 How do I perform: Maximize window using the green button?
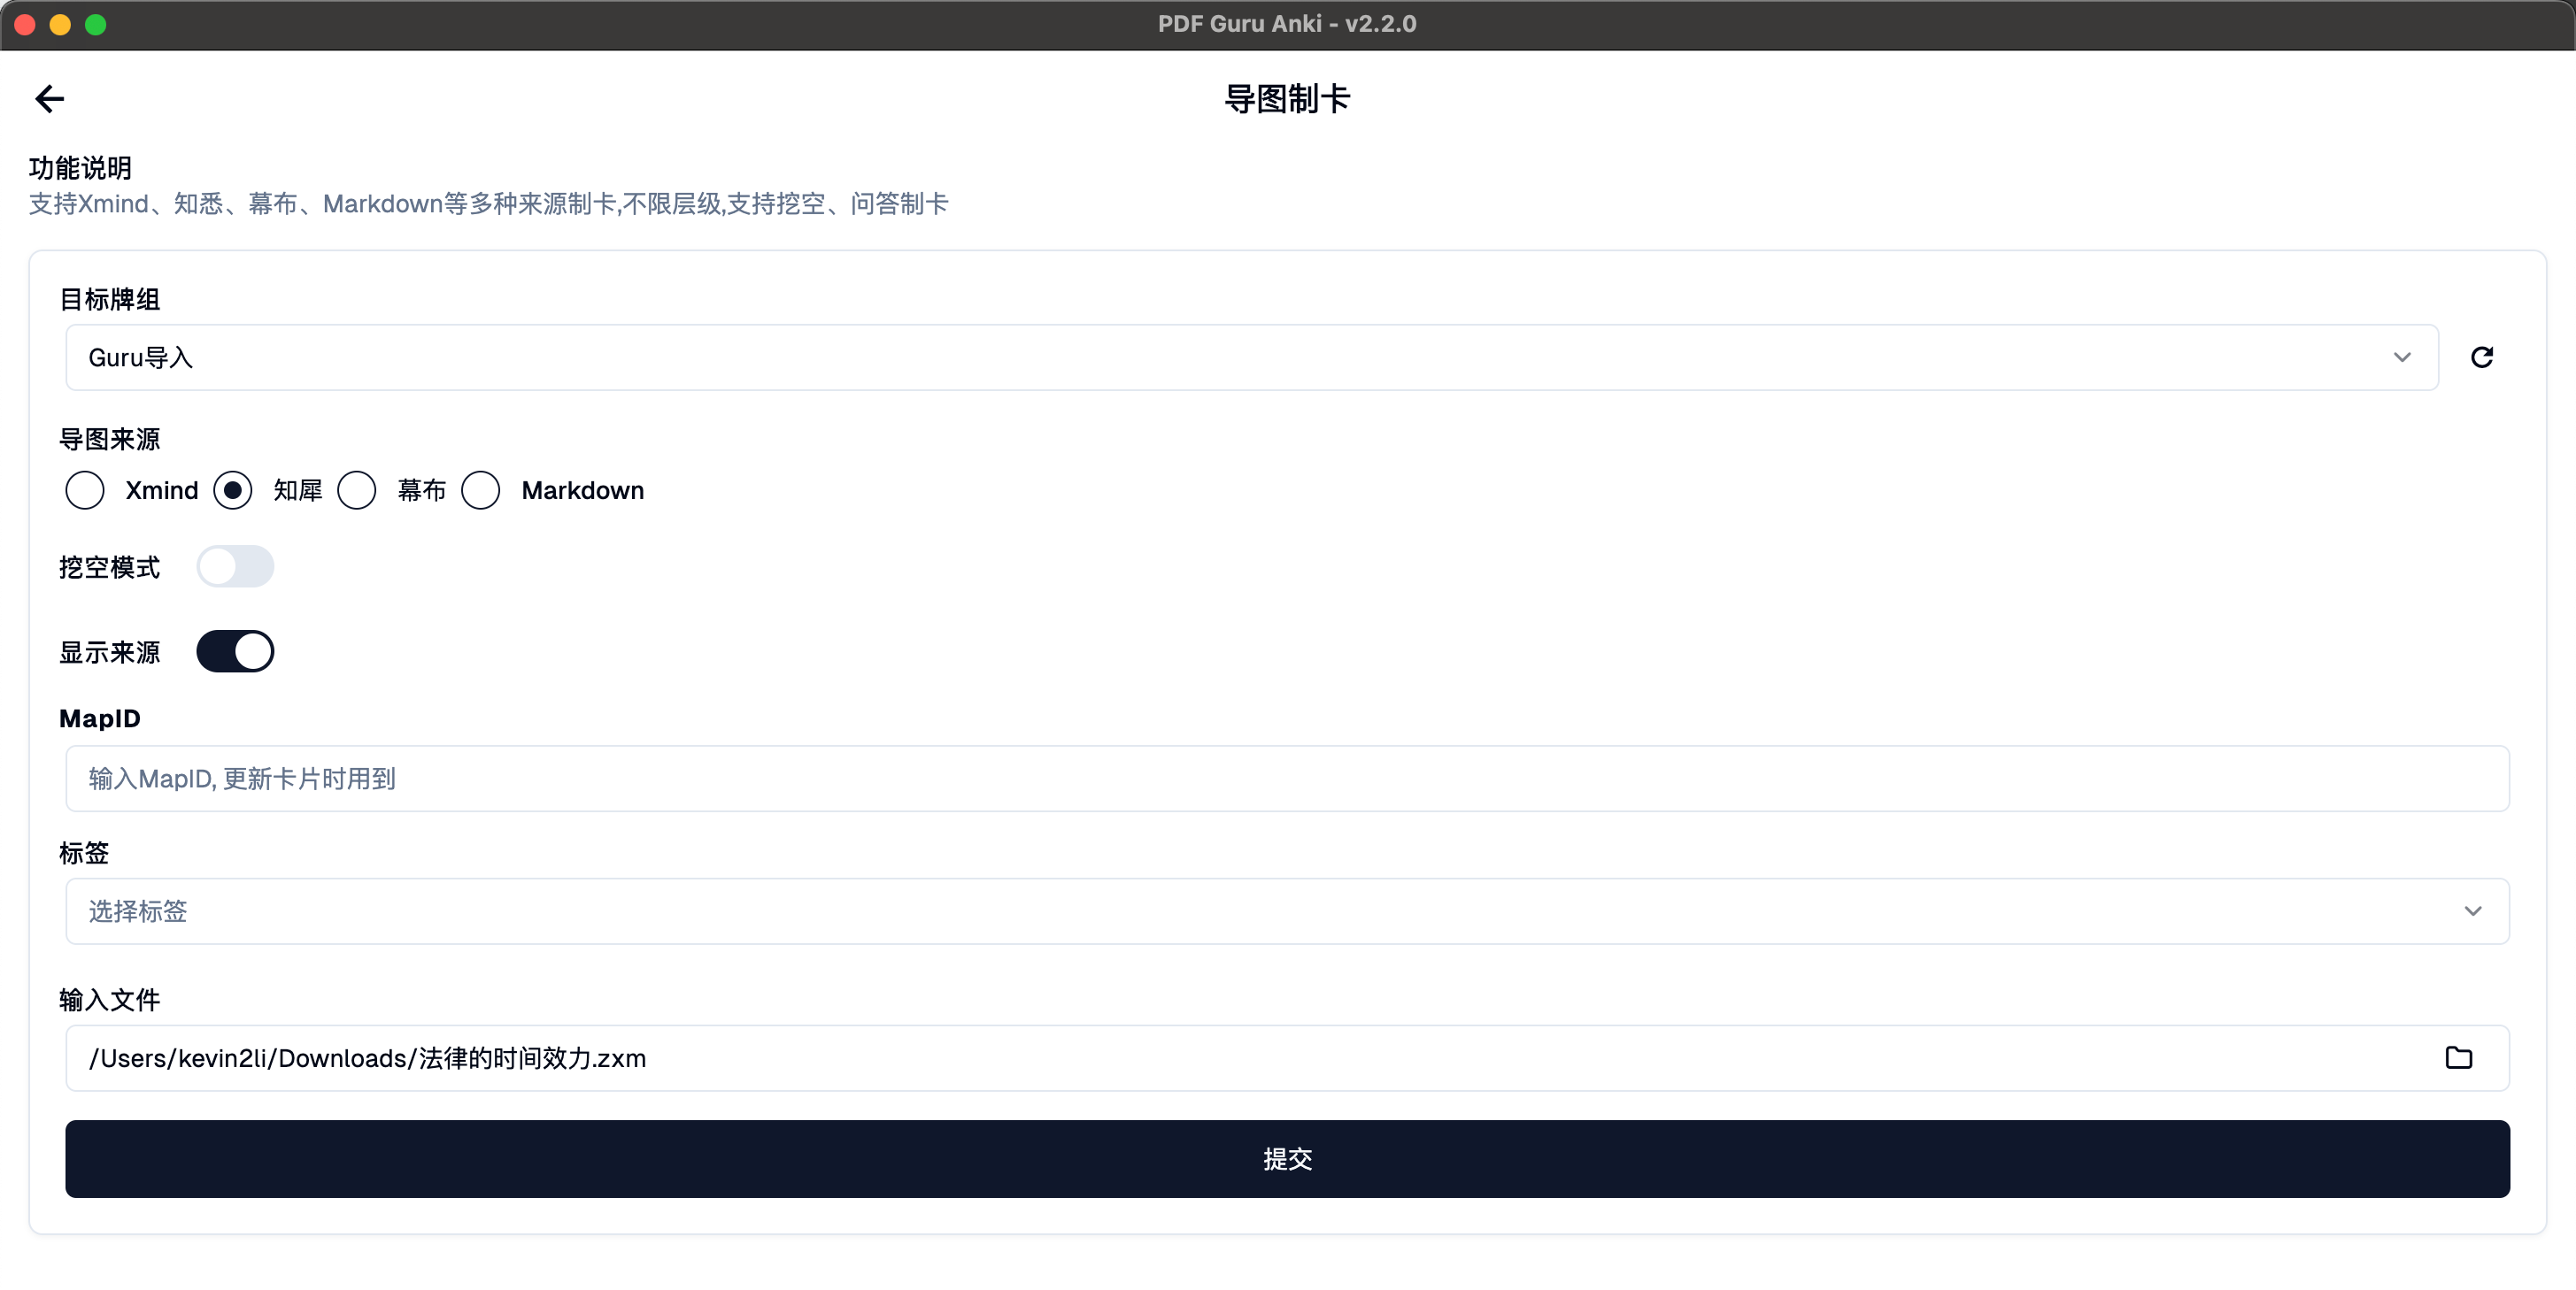[x=96, y=24]
